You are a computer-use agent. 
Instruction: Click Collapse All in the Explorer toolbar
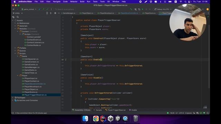pos(51,13)
